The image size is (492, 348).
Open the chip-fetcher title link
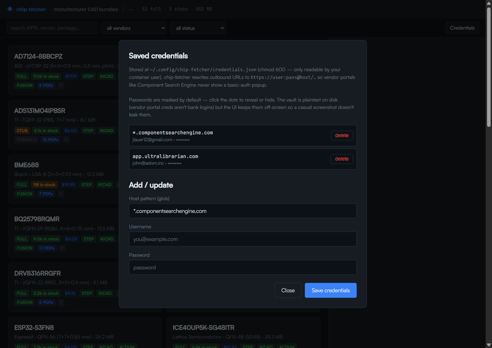[31, 9]
